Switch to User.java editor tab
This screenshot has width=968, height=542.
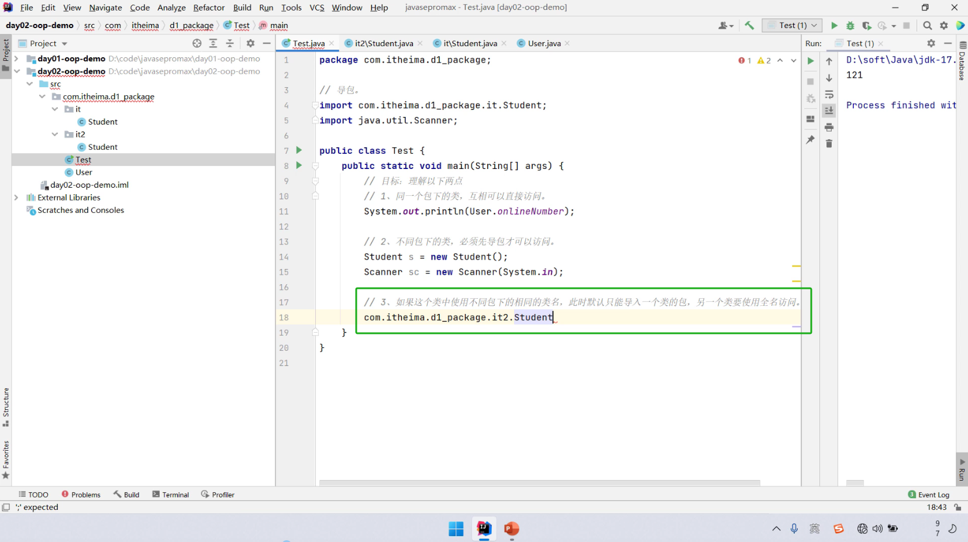click(544, 43)
